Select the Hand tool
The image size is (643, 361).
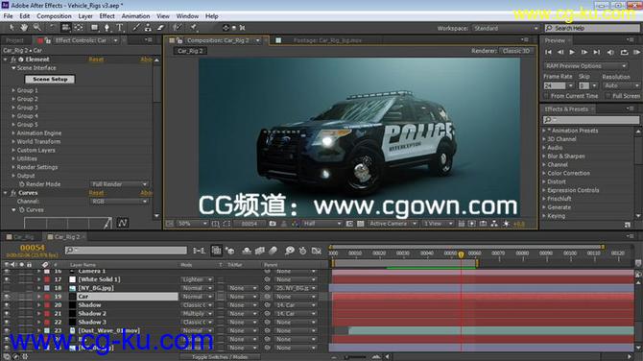[x=25, y=28]
